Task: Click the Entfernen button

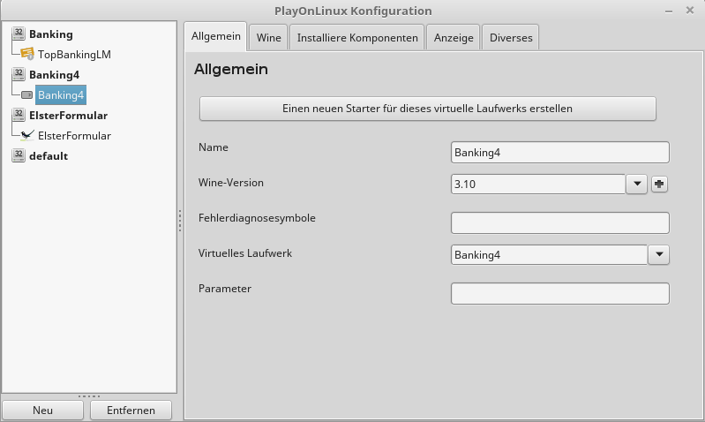Action: point(131,410)
